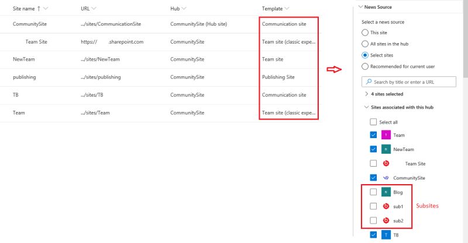The image size is (468, 243).
Task: Select 'Recommended for current user' option
Action: coord(364,66)
